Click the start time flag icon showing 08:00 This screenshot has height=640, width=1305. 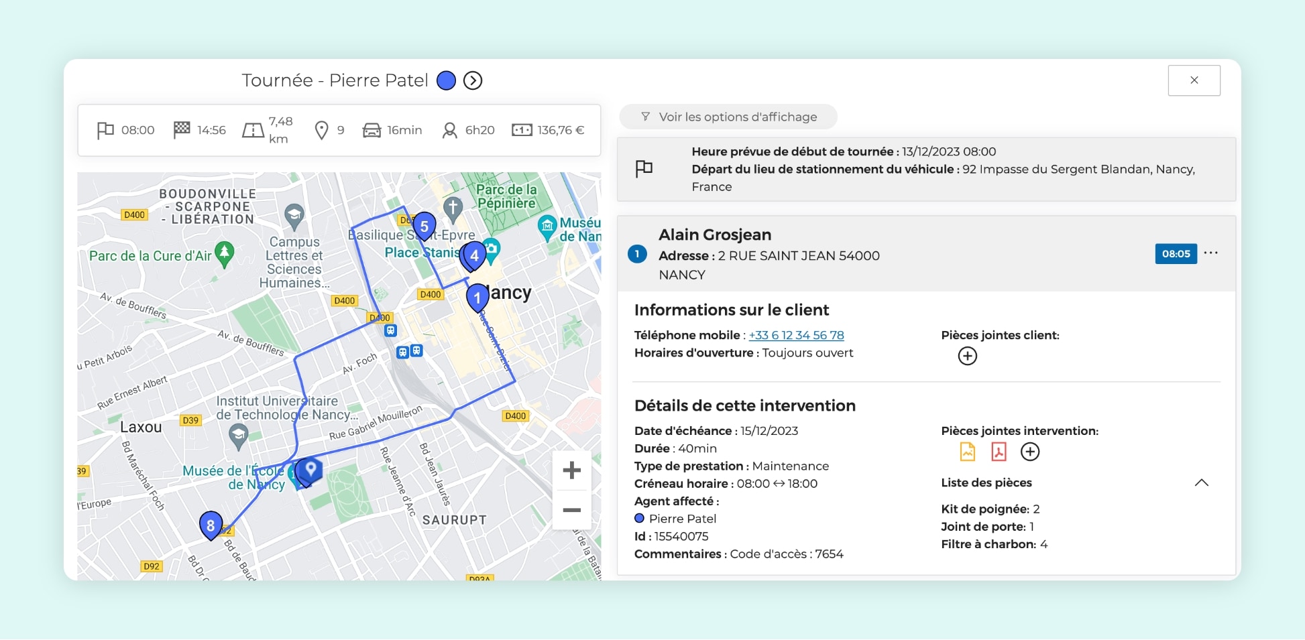105,130
